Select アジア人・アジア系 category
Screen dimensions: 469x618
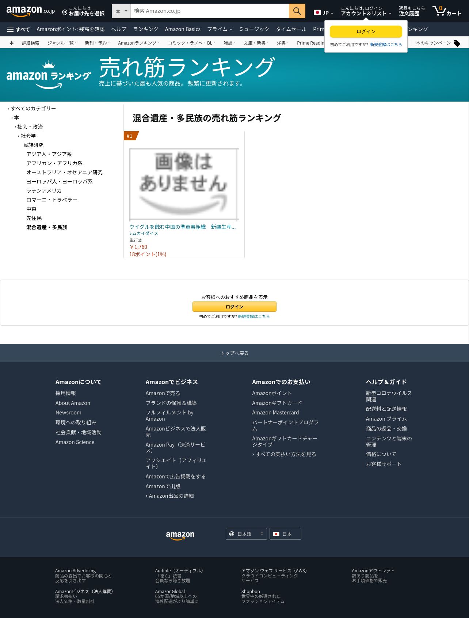(49, 154)
